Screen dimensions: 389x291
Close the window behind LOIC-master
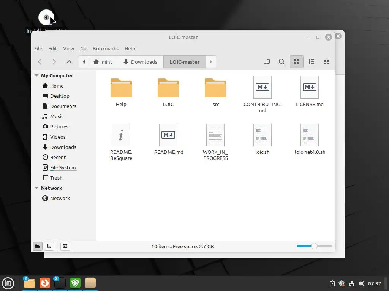point(338,36)
